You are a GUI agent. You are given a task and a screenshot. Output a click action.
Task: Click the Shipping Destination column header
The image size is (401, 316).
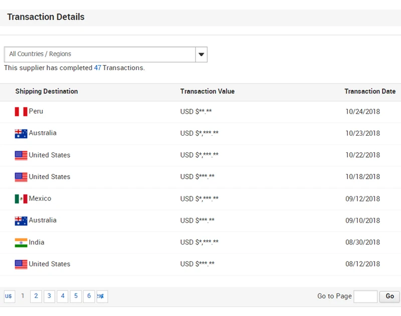point(47,92)
